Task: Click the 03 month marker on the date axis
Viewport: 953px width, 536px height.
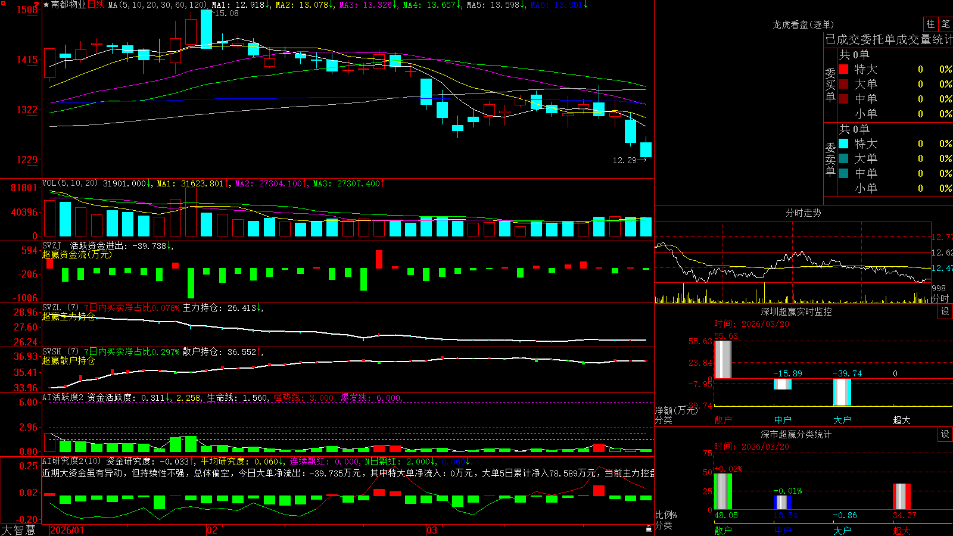Action: tap(432, 530)
